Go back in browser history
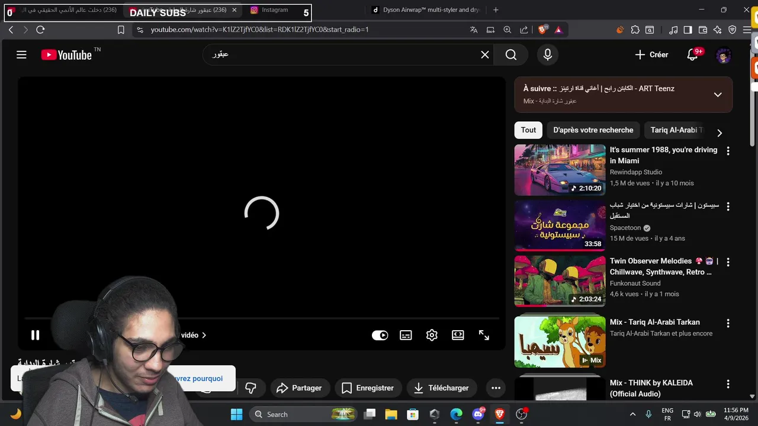Viewport: 758px width, 426px height. (11, 30)
